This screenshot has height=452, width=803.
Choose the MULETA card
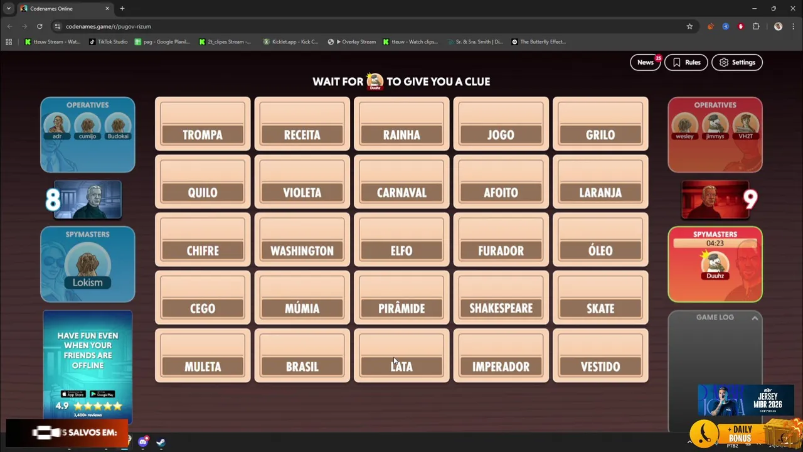pos(203,355)
